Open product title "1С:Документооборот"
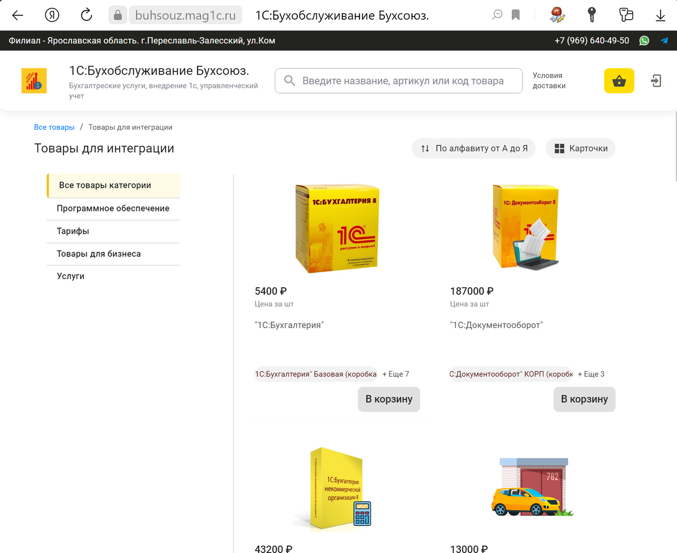677x553 pixels. click(496, 325)
